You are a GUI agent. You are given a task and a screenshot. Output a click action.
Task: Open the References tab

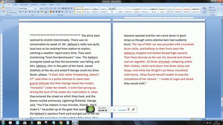[x=34, y=5]
